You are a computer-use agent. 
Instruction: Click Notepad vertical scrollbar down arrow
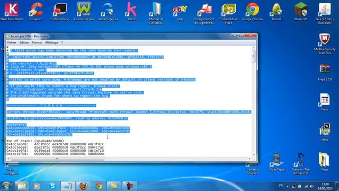pos(254,154)
